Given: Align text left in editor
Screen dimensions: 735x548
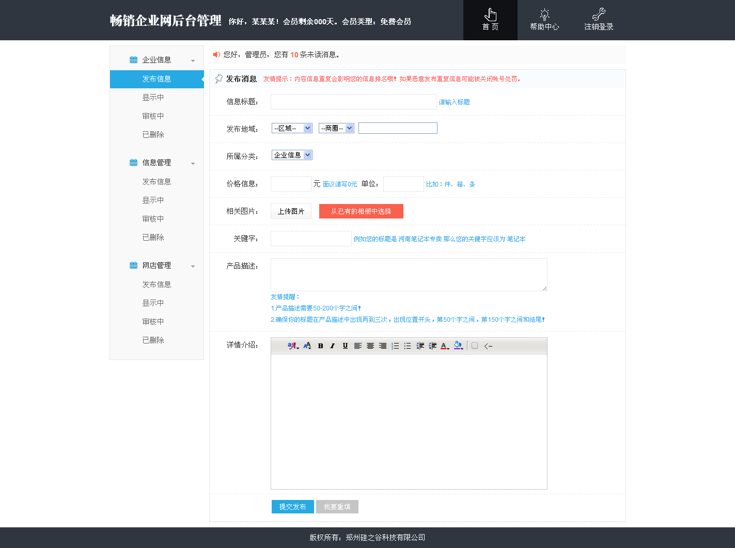Looking at the screenshot, I should point(357,346).
